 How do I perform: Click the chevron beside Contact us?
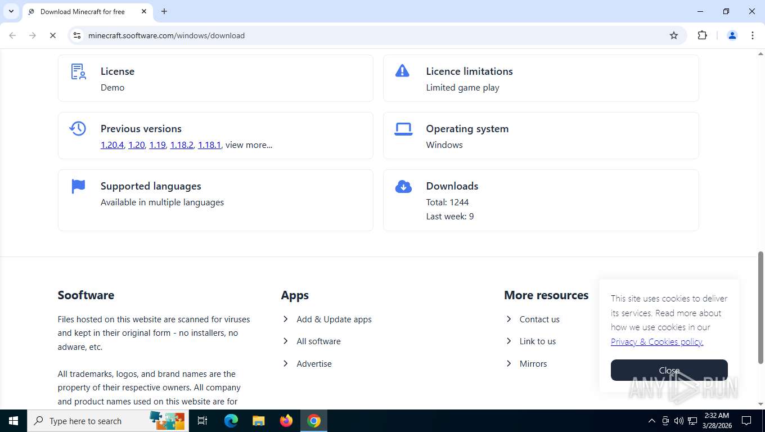(x=508, y=319)
